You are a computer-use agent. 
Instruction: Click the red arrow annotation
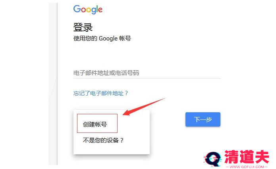(144, 107)
